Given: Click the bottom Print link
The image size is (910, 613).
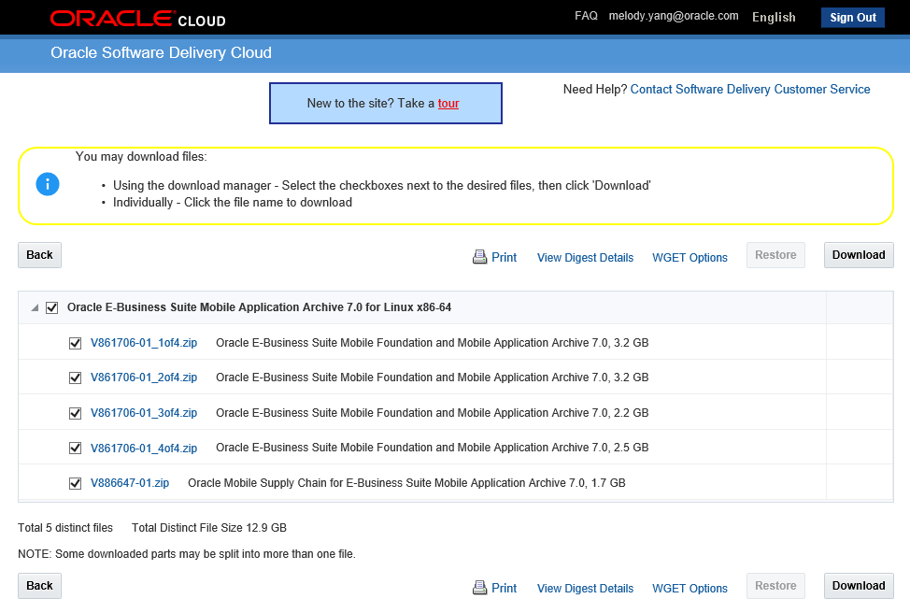Looking at the screenshot, I should pos(504,588).
